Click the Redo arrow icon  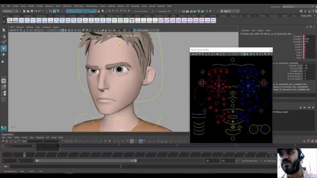[40, 11]
